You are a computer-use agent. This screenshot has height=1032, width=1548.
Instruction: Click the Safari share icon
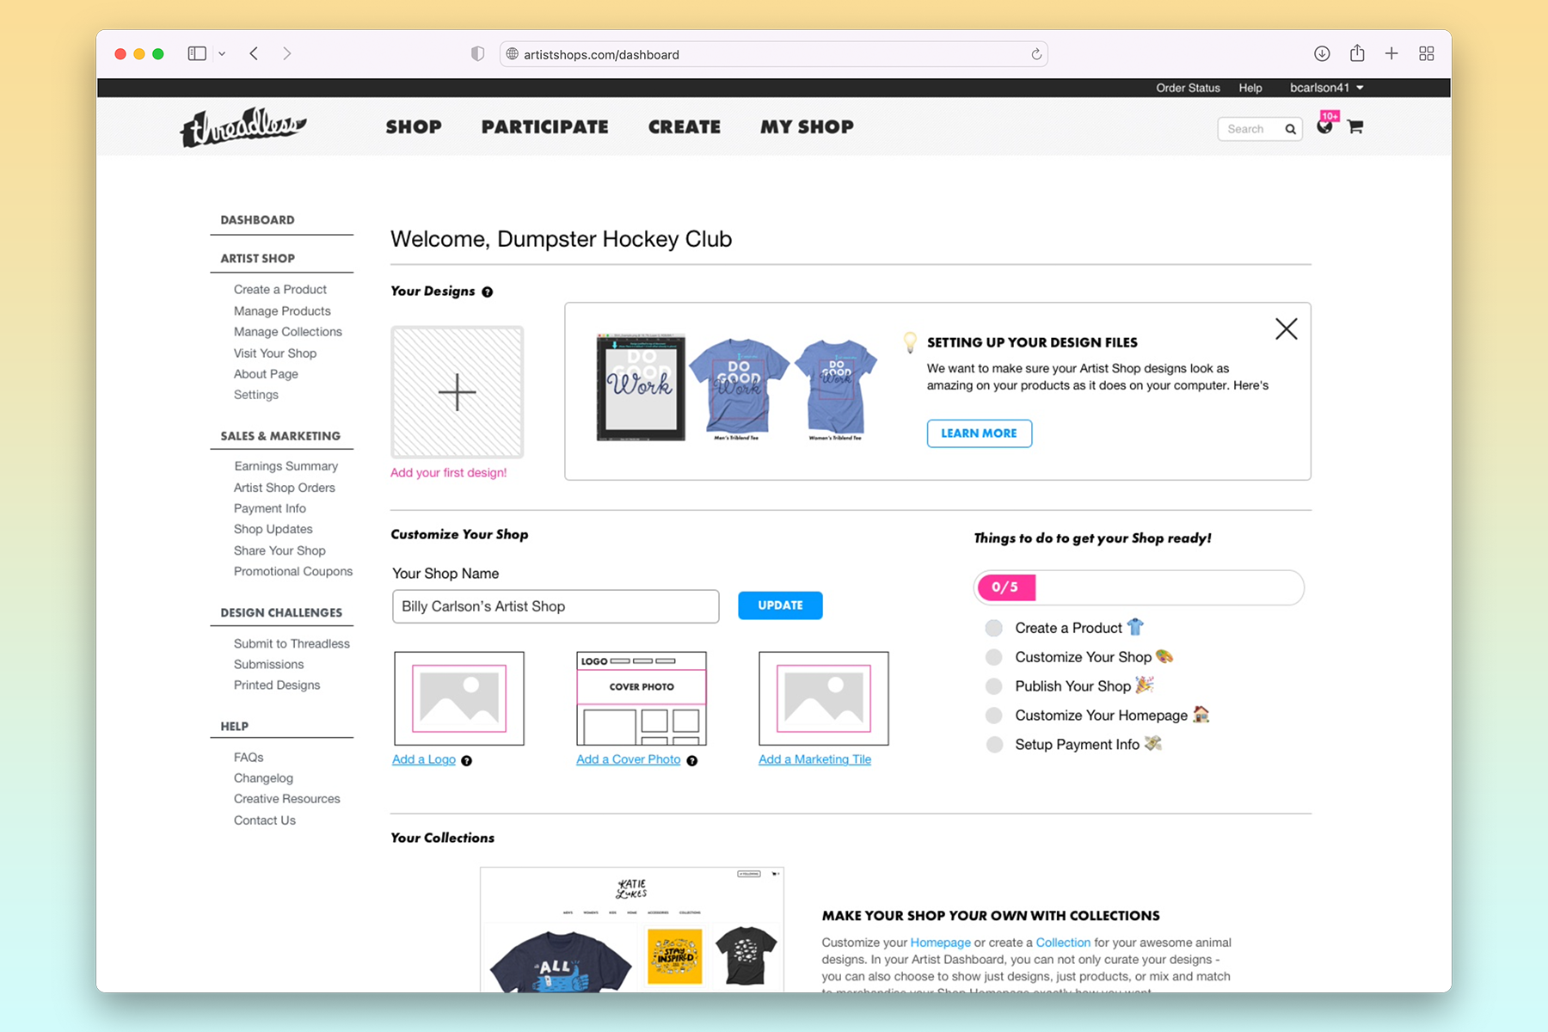pyautogui.click(x=1357, y=53)
